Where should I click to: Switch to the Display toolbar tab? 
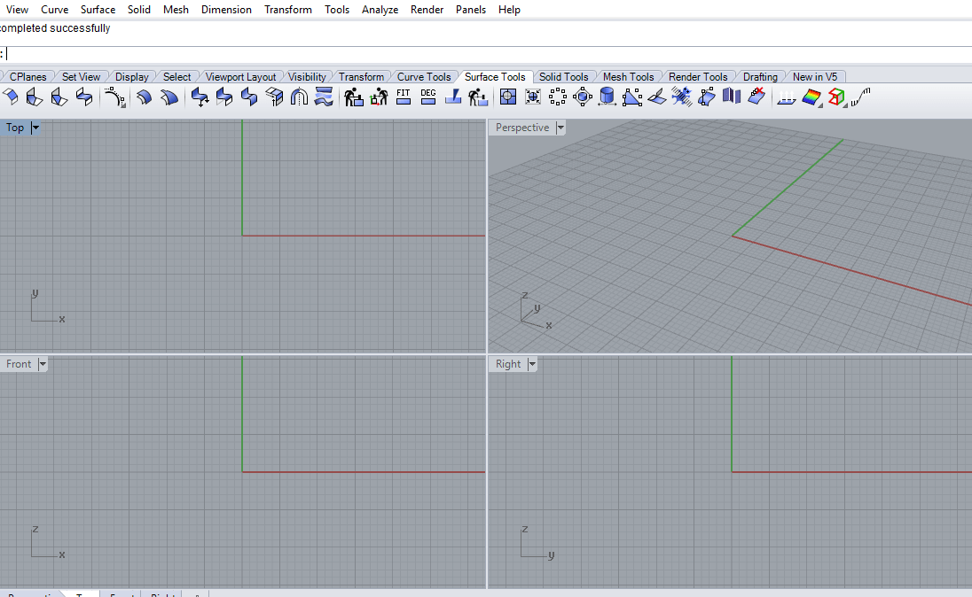[131, 77]
